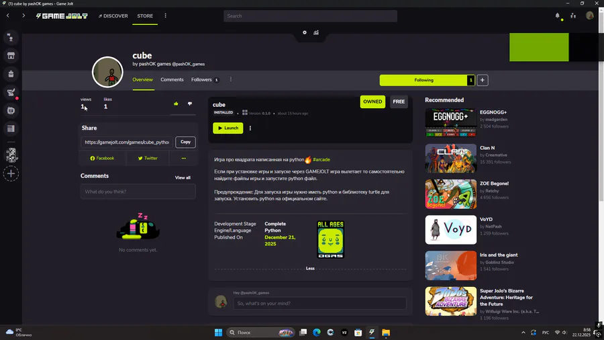Launch the cube game

[x=228, y=128]
